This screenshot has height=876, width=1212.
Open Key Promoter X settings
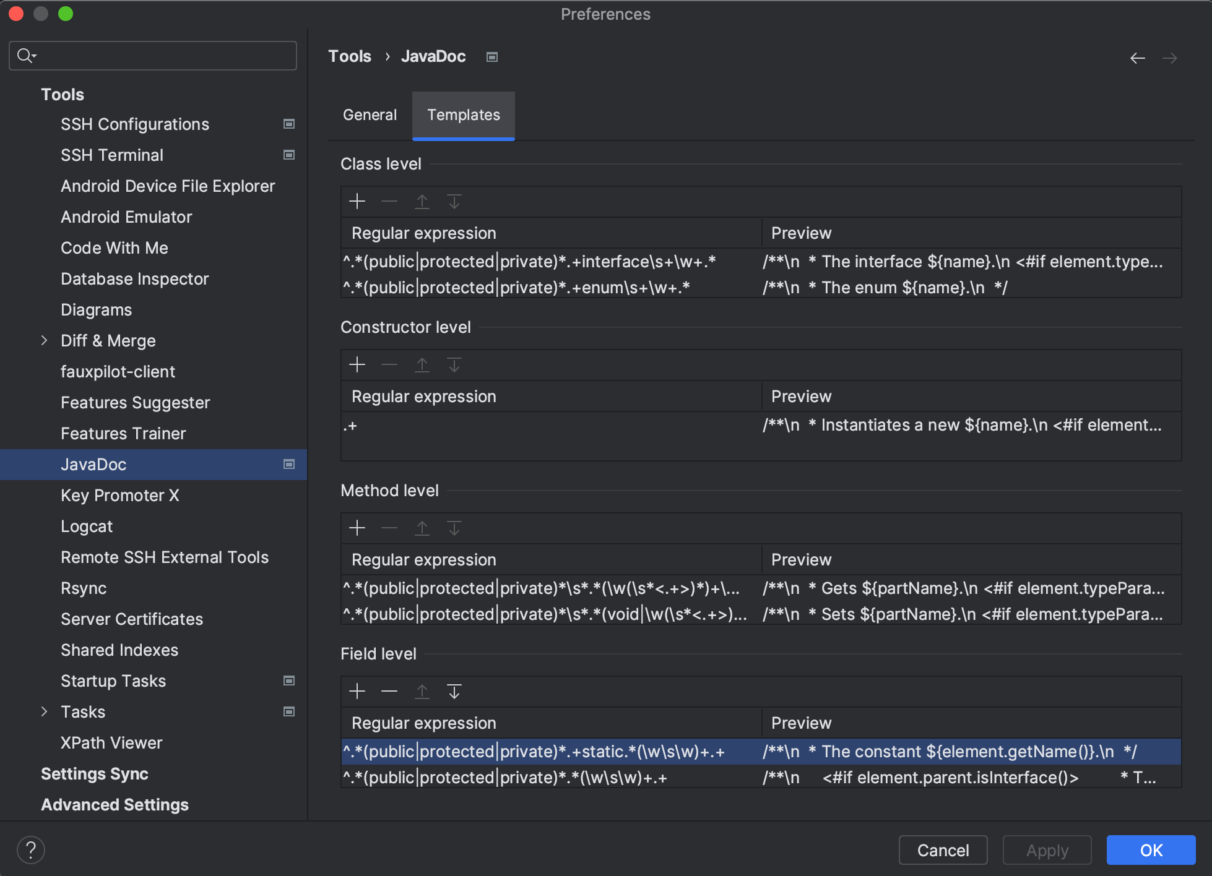click(x=120, y=496)
